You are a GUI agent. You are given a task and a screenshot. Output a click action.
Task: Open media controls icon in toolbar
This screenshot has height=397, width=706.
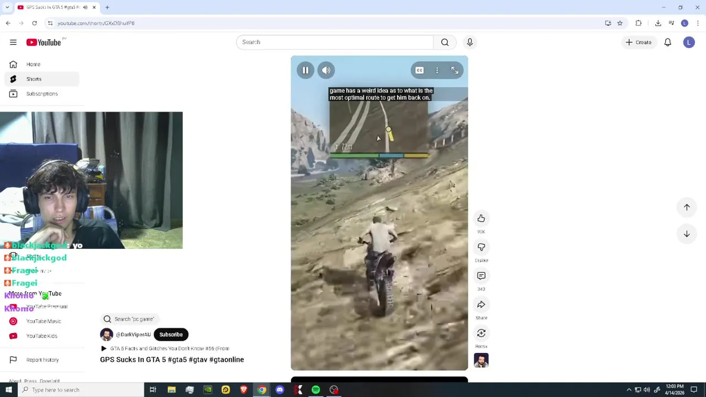671,23
